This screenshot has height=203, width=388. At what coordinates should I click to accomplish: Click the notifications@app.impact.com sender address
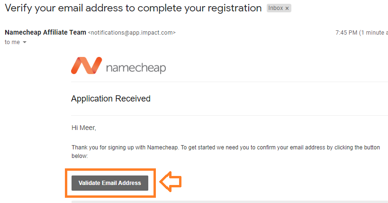tap(132, 33)
